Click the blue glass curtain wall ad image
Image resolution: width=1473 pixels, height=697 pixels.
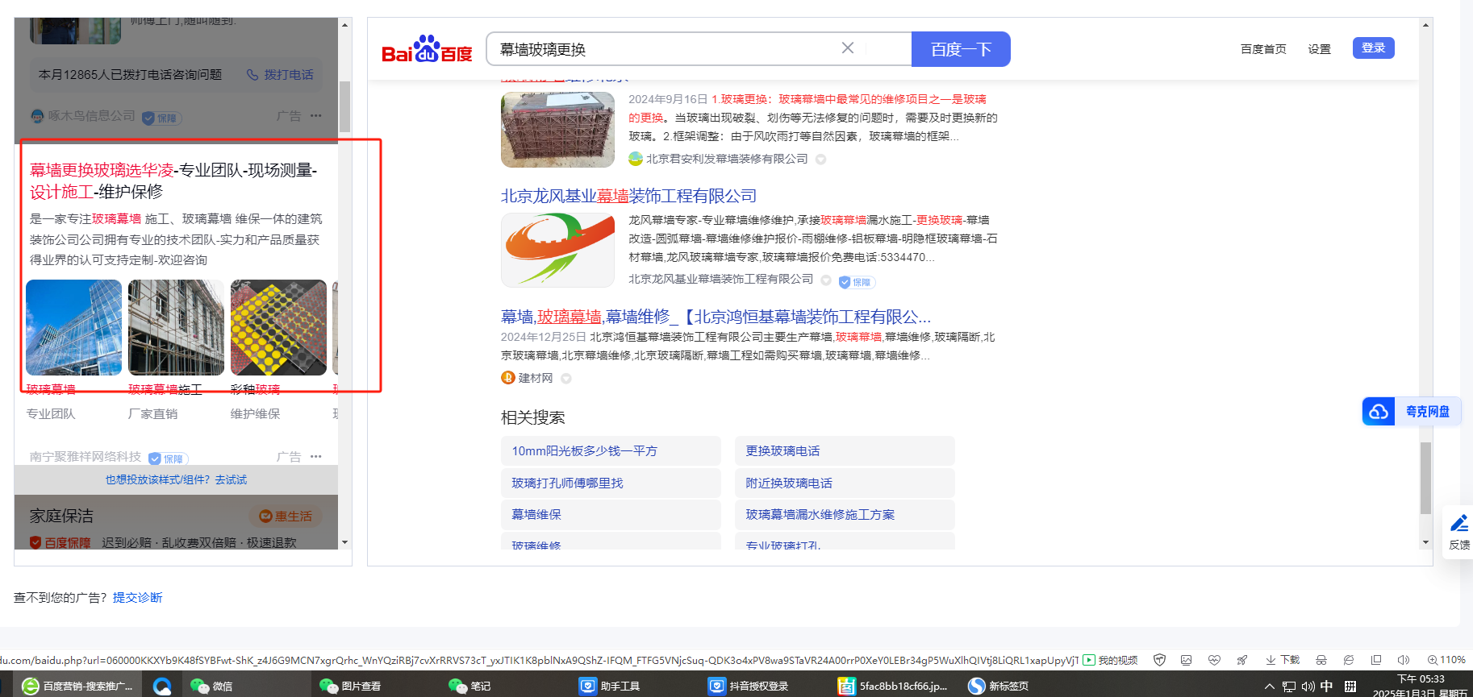point(73,327)
